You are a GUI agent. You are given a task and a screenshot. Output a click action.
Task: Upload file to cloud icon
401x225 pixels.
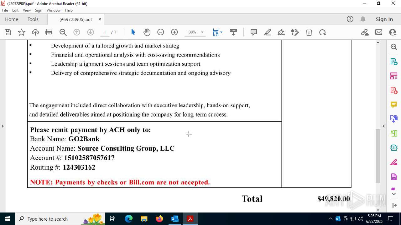pos(35,32)
